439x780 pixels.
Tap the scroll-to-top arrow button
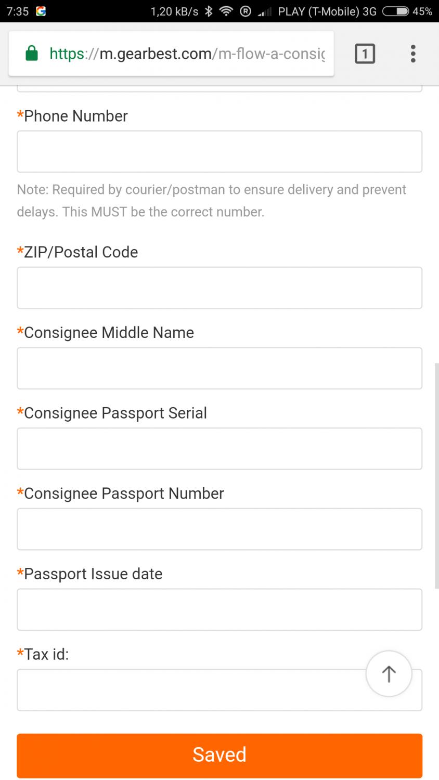tap(389, 674)
